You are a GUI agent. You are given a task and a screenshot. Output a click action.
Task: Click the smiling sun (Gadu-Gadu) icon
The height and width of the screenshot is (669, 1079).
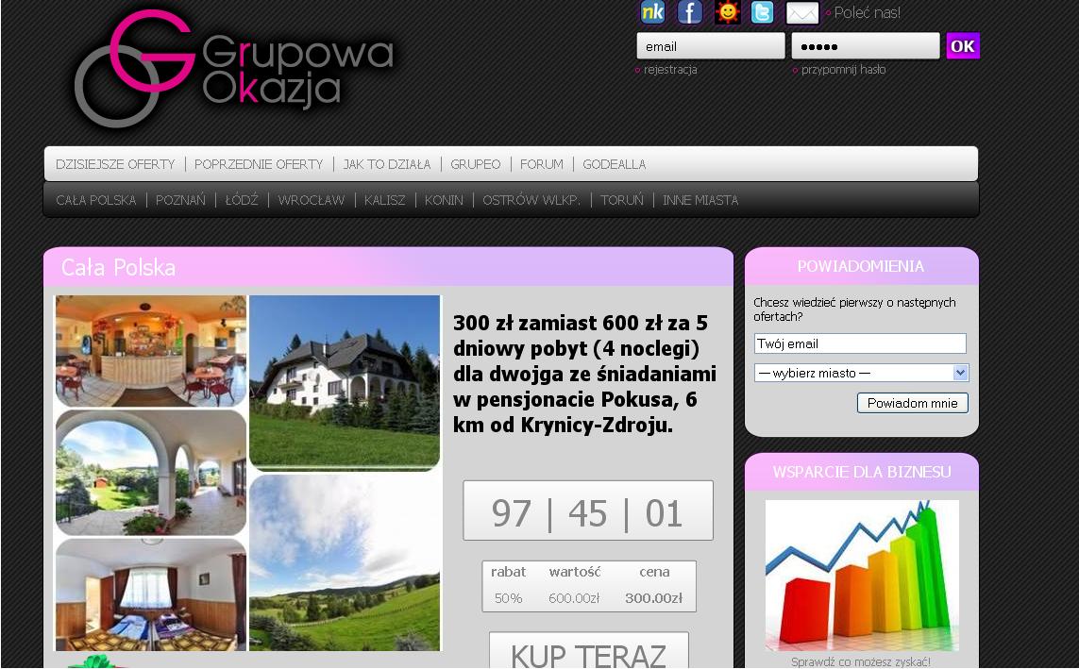pyautogui.click(x=727, y=12)
